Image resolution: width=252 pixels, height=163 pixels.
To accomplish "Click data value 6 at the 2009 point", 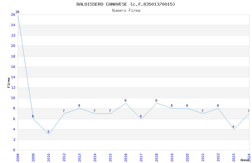I will [33, 116].
